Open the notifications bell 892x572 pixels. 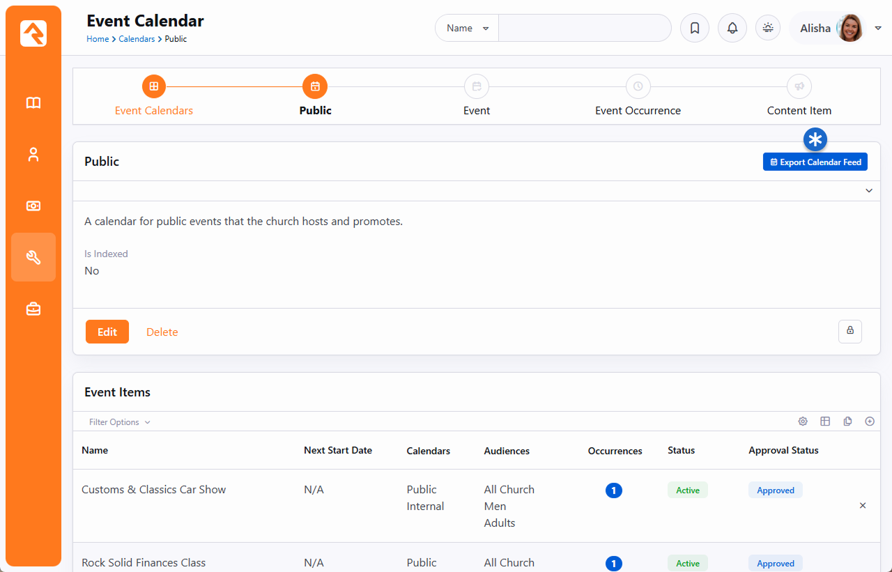[x=732, y=29]
